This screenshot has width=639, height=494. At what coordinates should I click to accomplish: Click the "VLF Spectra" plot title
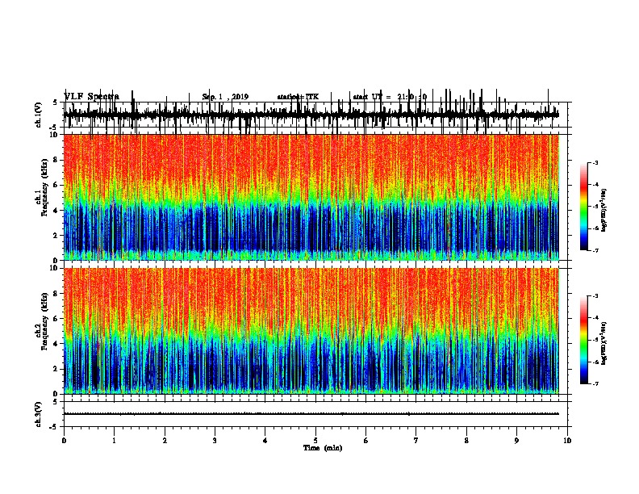(91, 97)
